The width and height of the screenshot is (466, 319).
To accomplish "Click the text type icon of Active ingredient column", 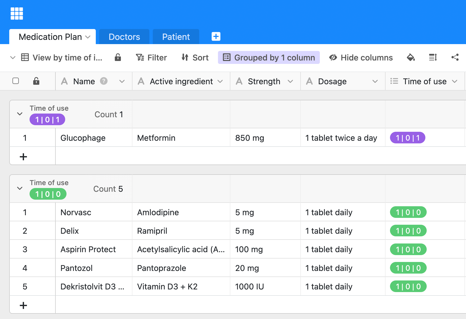I will (x=141, y=81).
